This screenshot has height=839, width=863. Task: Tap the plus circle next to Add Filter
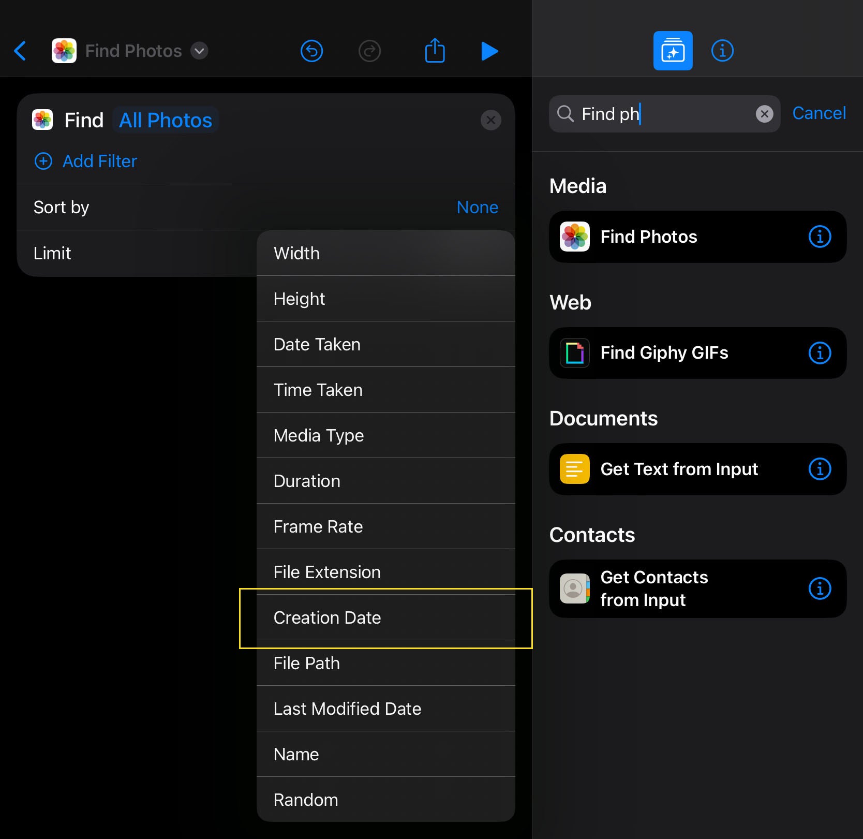click(43, 161)
